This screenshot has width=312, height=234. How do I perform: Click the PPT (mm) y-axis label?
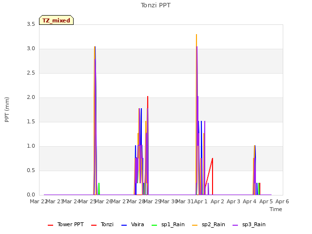coord(7,110)
